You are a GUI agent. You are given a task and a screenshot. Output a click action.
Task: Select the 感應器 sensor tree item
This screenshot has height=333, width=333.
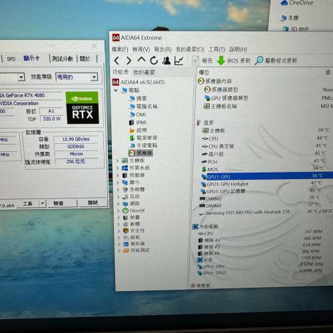click(x=141, y=153)
